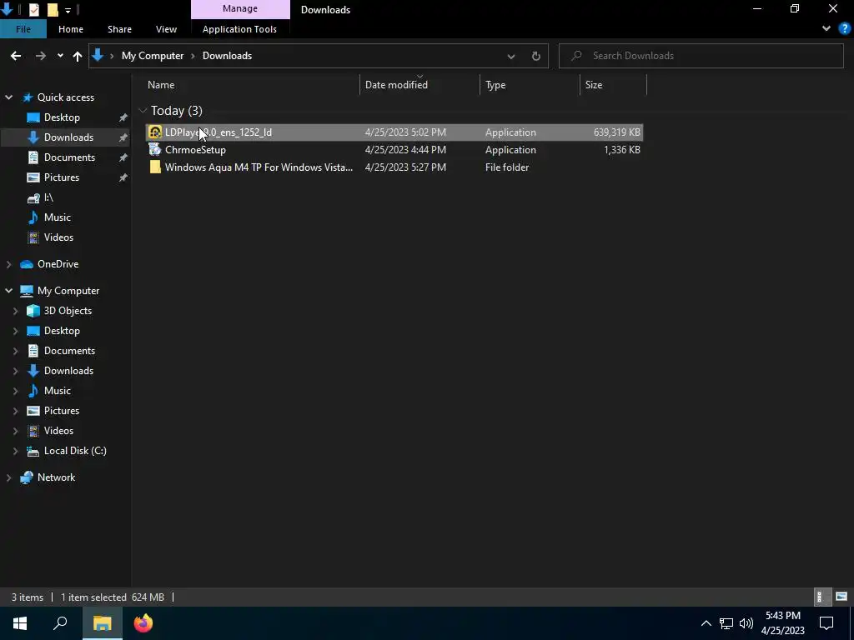Collapse the Quick access tree node

(x=8, y=97)
